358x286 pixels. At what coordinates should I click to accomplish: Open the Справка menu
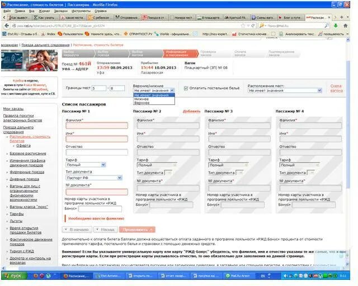(x=101, y=11)
